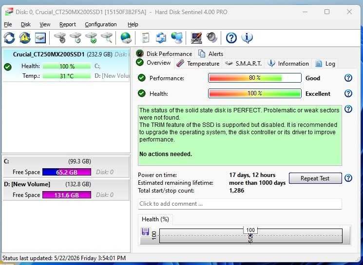Click the 100 % health bar in disk list
363x265 pixels.
(x=67, y=66)
